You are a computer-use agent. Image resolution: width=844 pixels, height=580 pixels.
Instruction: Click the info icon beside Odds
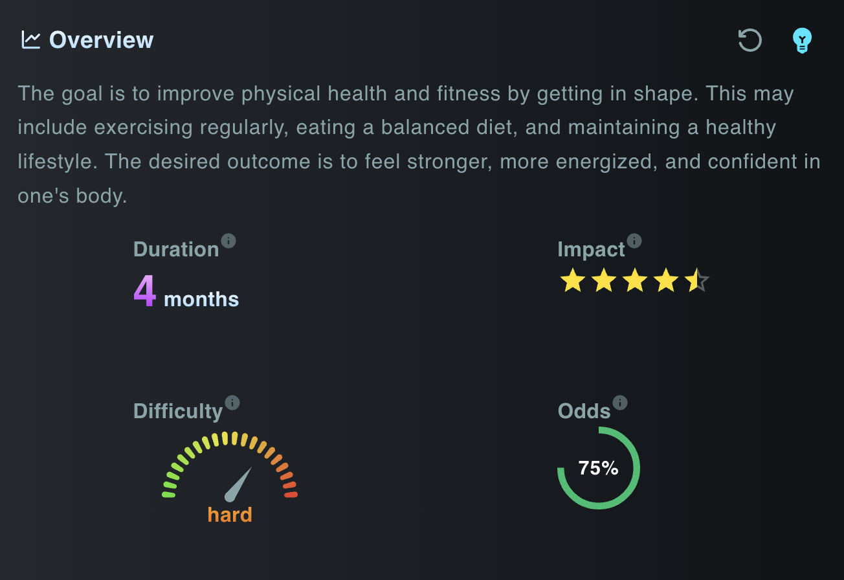[x=620, y=403]
